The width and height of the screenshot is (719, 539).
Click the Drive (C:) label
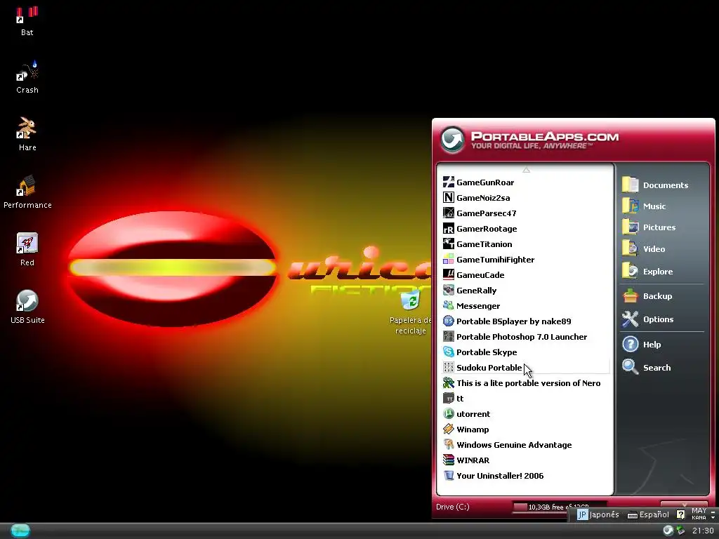coord(453,507)
